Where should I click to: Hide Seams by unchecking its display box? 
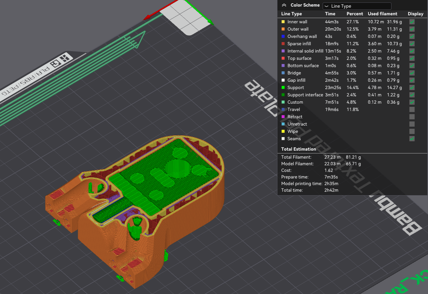point(412,139)
